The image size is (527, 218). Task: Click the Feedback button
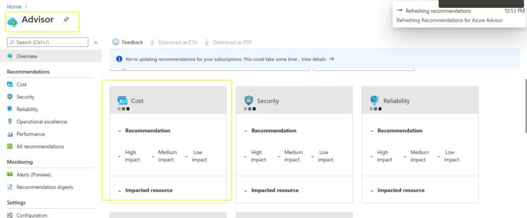[x=128, y=42]
